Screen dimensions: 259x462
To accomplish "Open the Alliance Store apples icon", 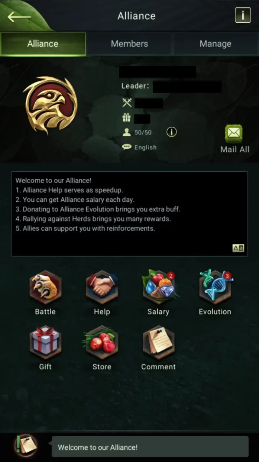I will pyautogui.click(x=102, y=342).
